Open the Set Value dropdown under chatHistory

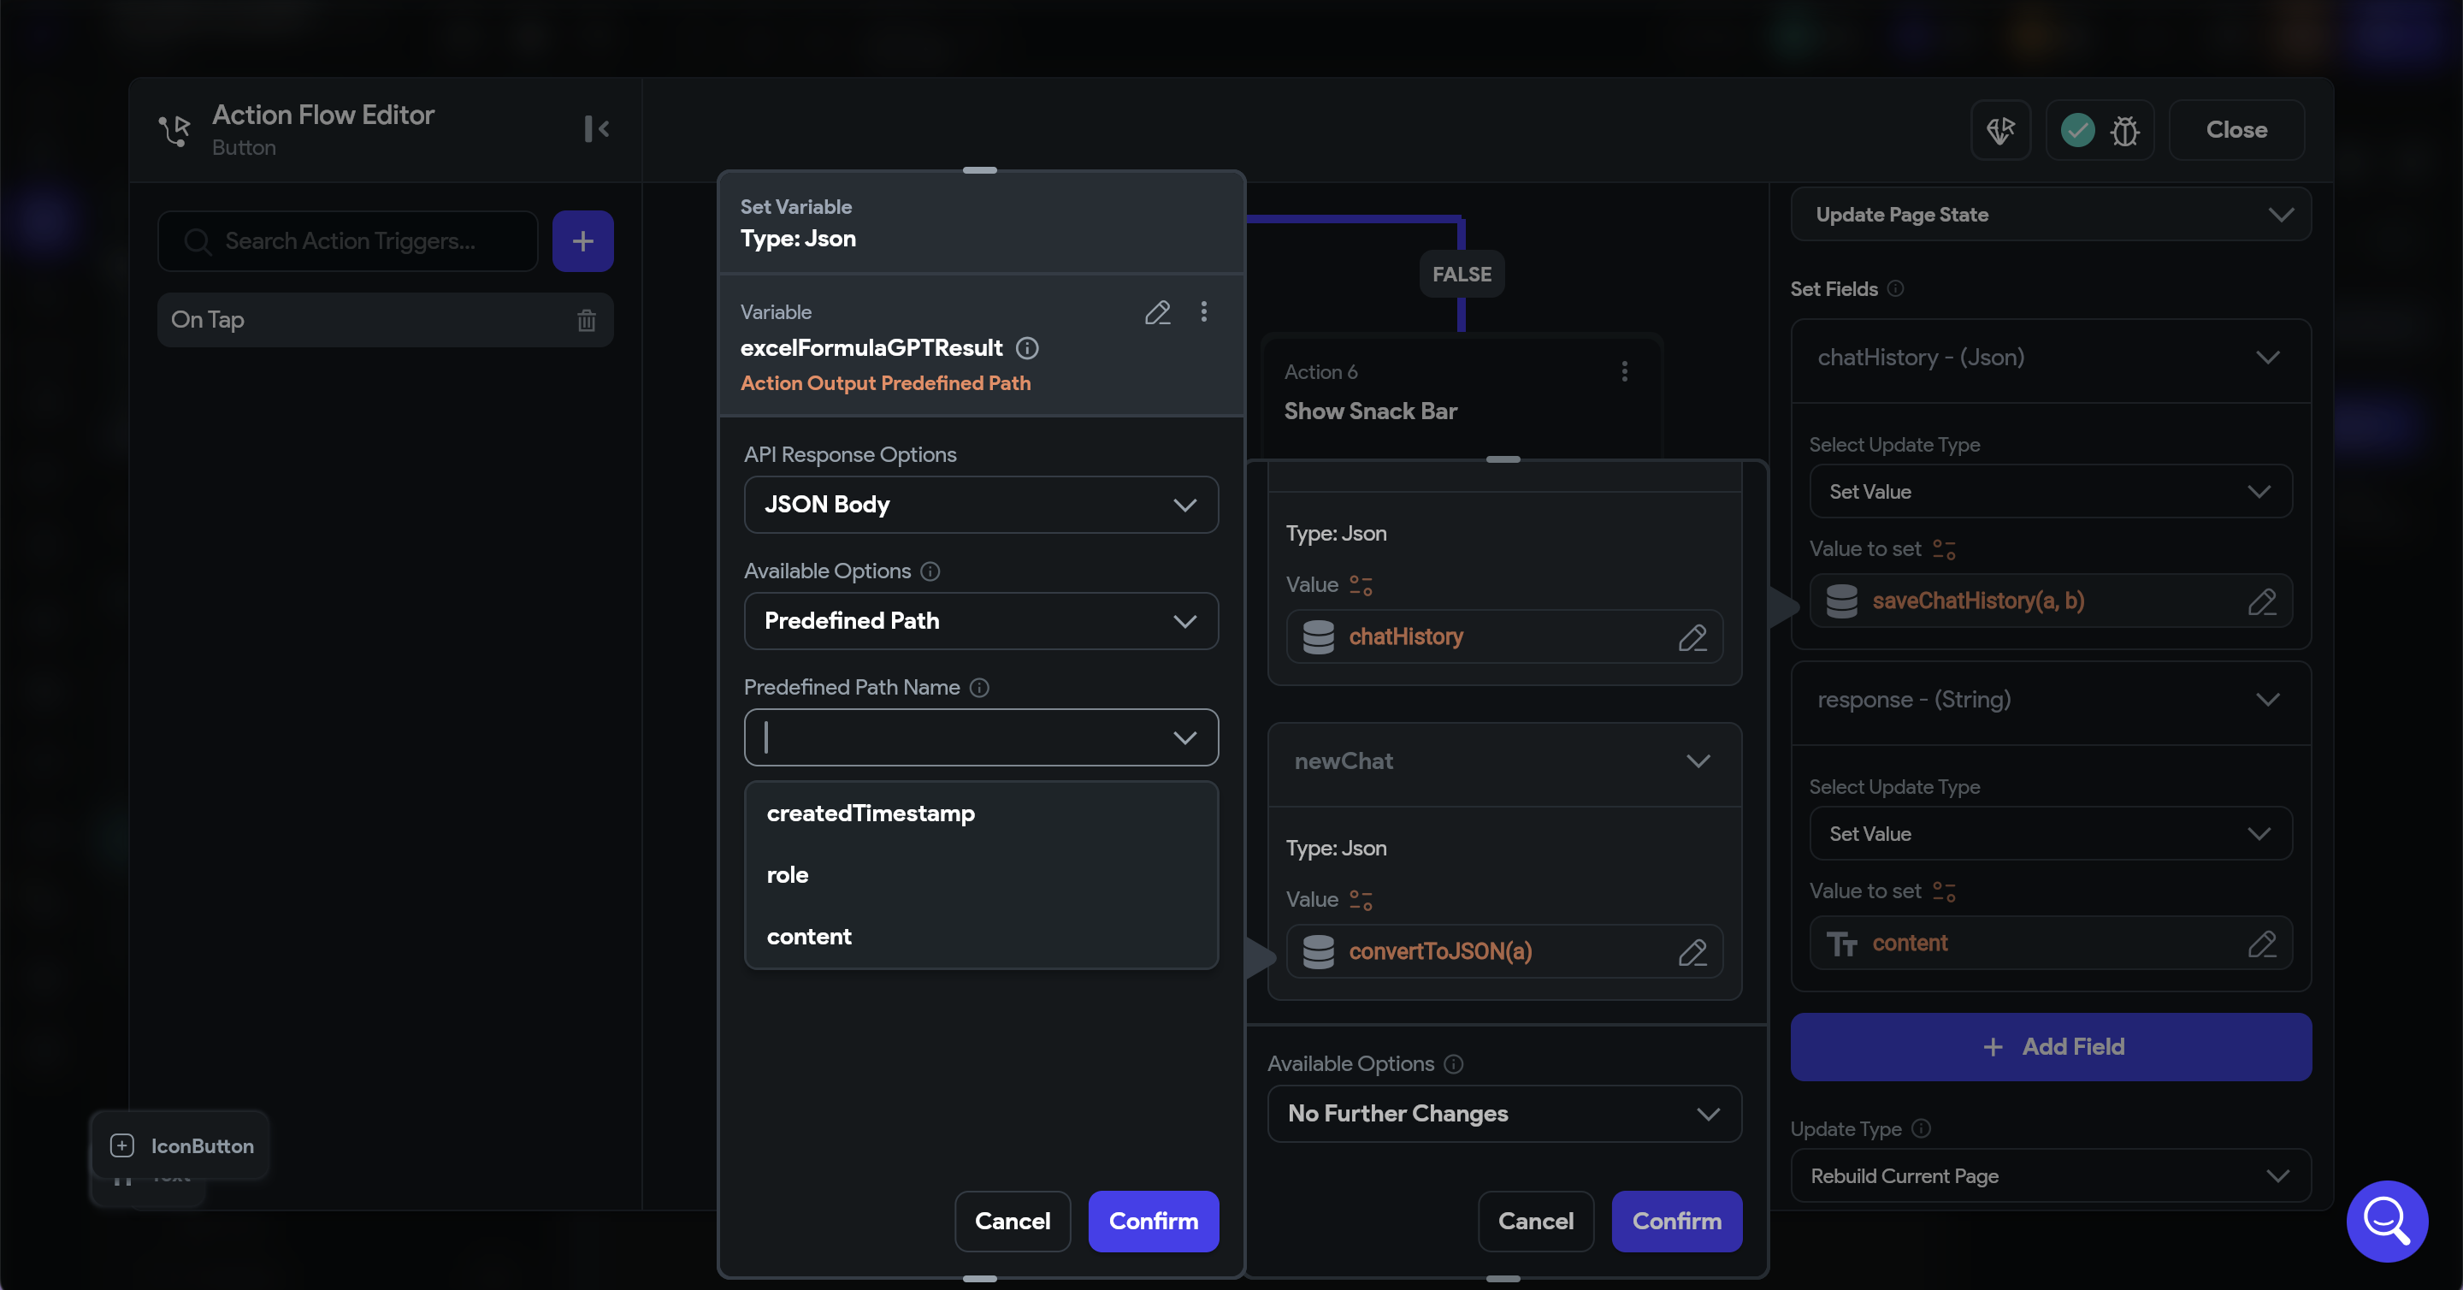click(x=2051, y=492)
